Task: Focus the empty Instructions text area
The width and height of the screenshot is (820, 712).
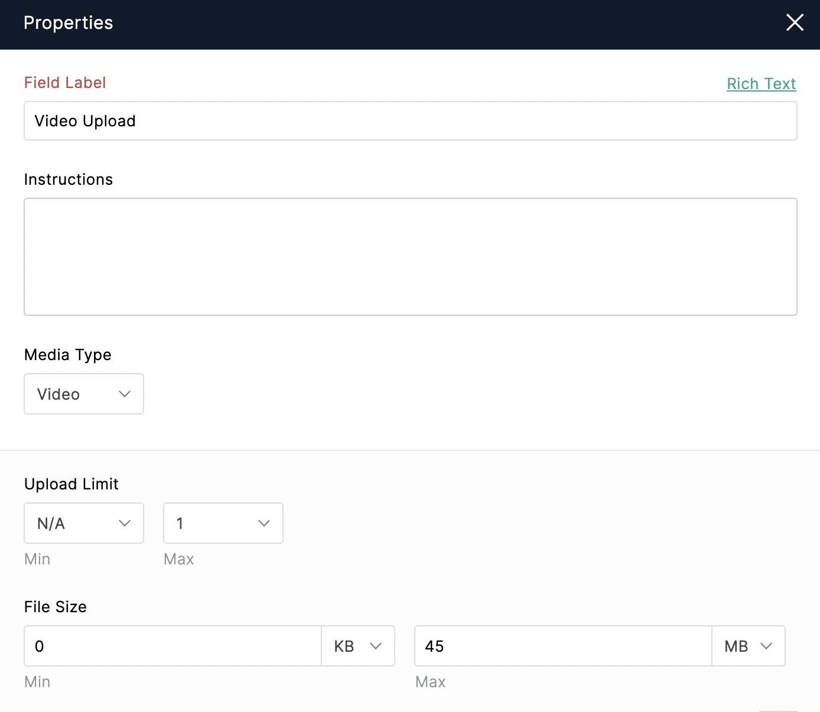Action: (x=410, y=257)
